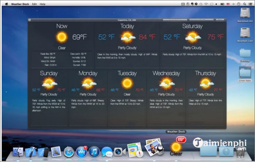The image size is (255, 162).
Task: Click the Wind Dir NNW row
Action: (48, 61)
